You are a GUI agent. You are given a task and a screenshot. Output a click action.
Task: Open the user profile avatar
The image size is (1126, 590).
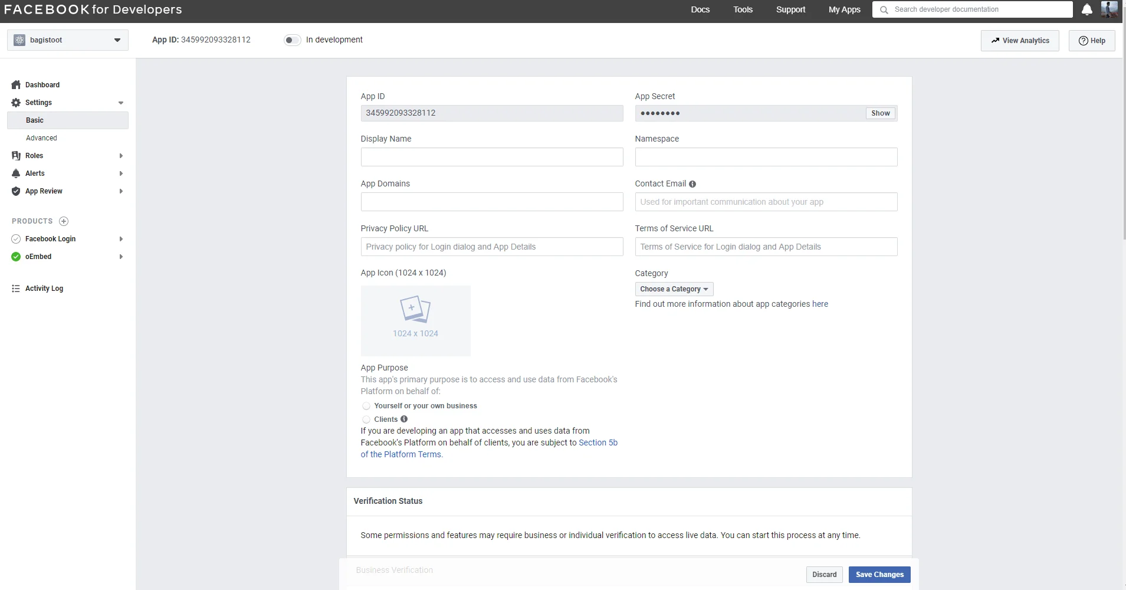click(1109, 9)
